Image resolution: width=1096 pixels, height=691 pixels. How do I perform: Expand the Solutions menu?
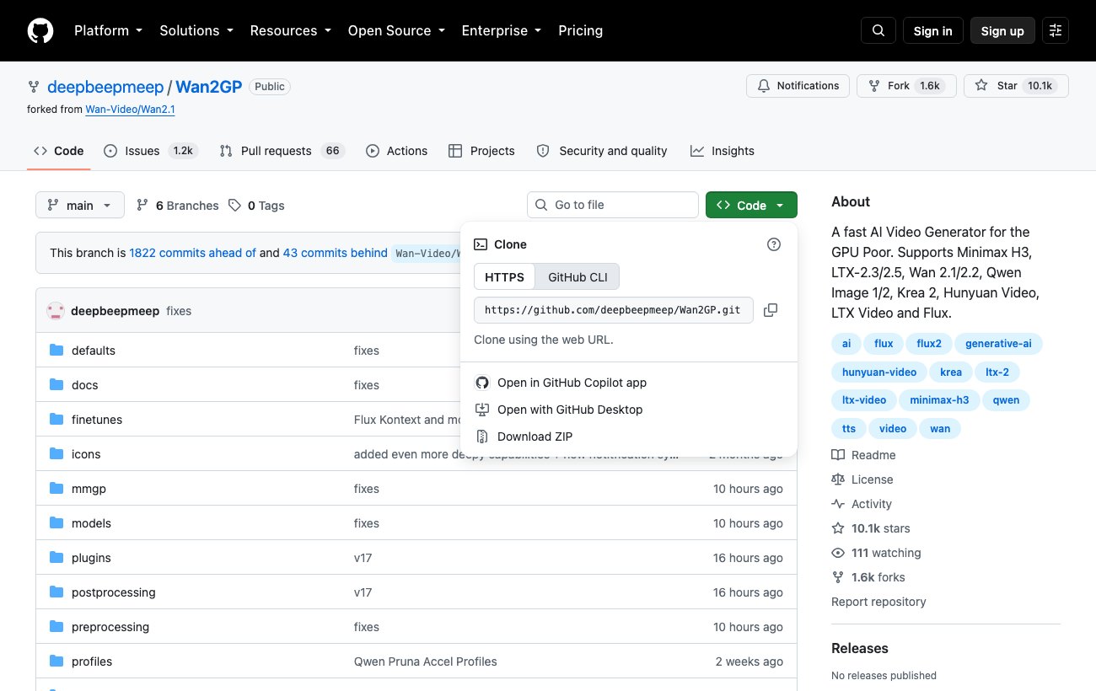[x=196, y=30]
